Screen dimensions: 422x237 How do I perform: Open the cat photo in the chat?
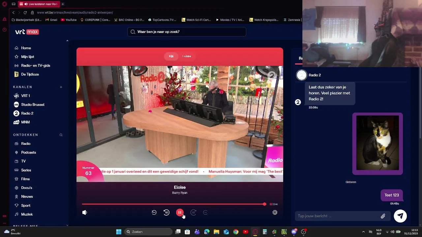(377, 144)
